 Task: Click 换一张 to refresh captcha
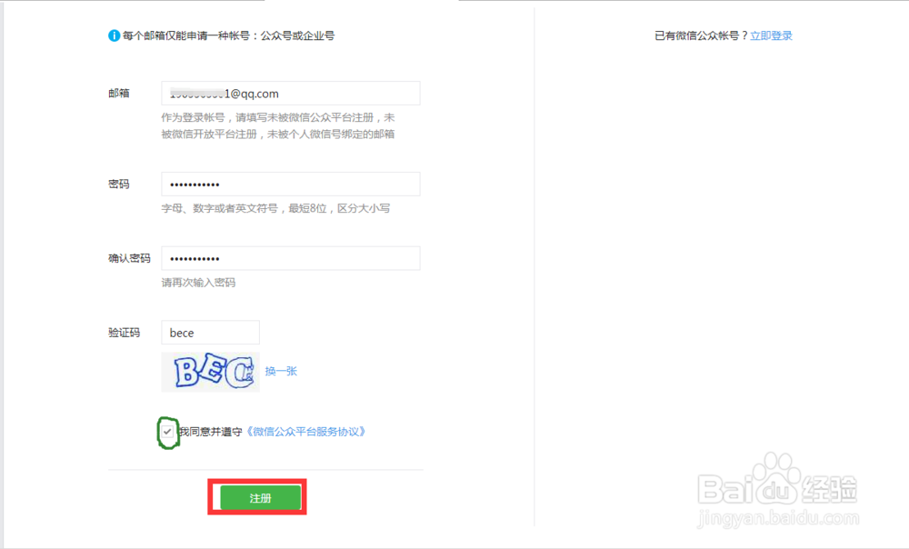[281, 371]
